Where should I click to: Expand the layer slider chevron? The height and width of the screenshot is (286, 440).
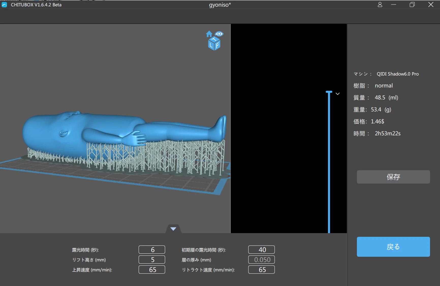(x=338, y=94)
